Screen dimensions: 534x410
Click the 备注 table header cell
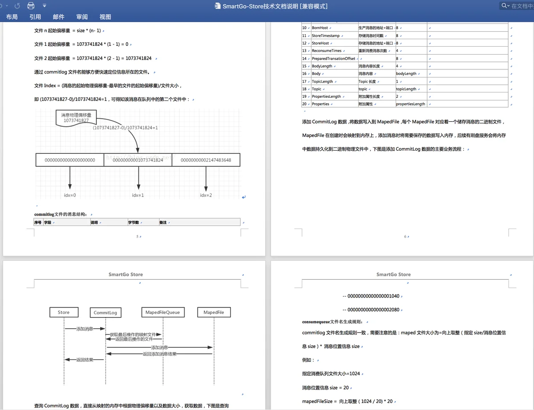(x=199, y=222)
